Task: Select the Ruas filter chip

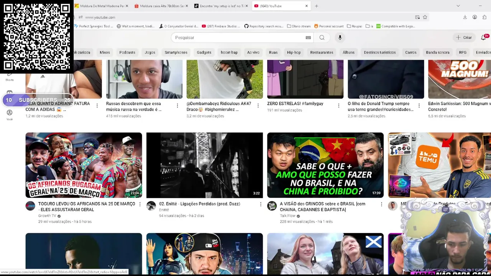Action: pyautogui.click(x=273, y=53)
